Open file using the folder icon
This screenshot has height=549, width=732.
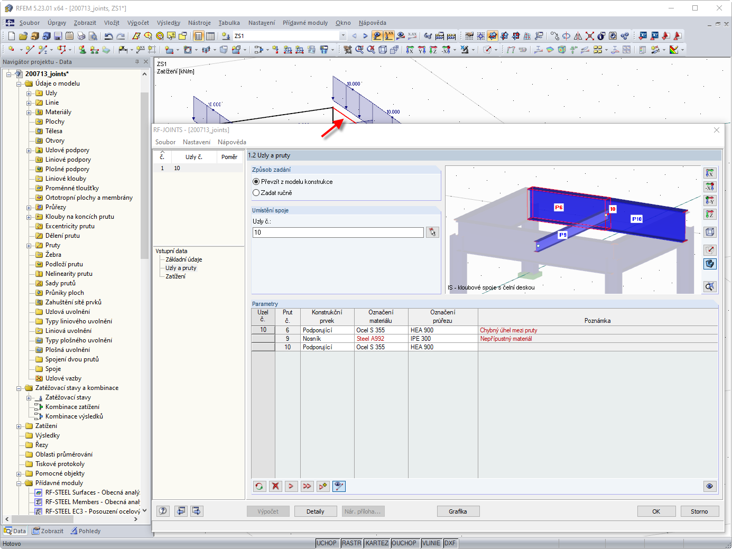point(23,36)
